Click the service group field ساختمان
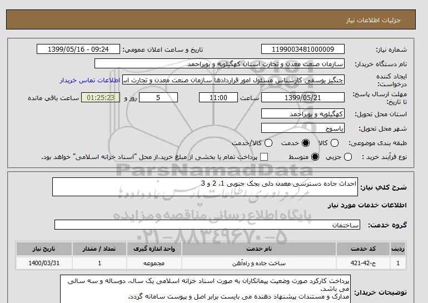Viewport: 428px width, 303px height. pos(207,225)
